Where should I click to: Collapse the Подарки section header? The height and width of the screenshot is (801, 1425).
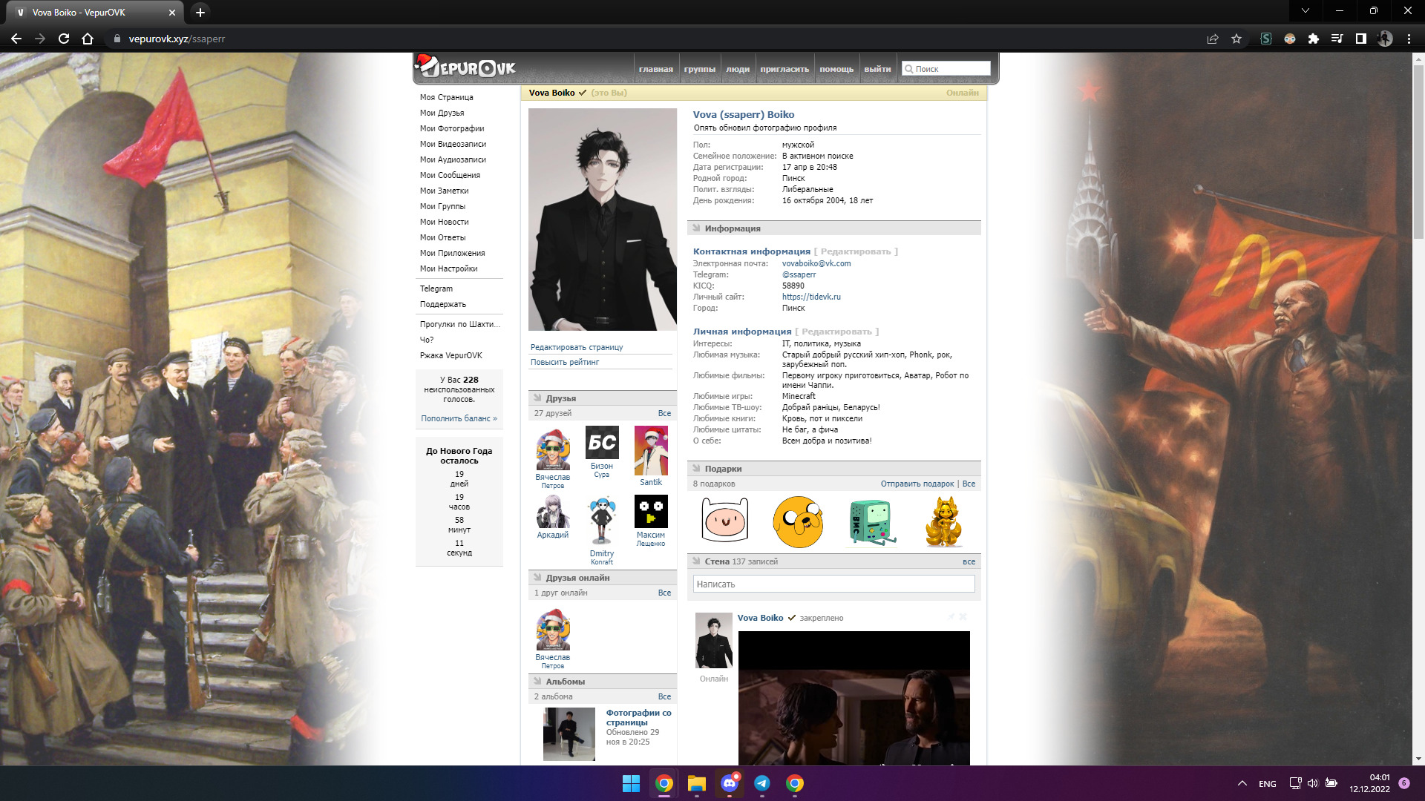(834, 469)
